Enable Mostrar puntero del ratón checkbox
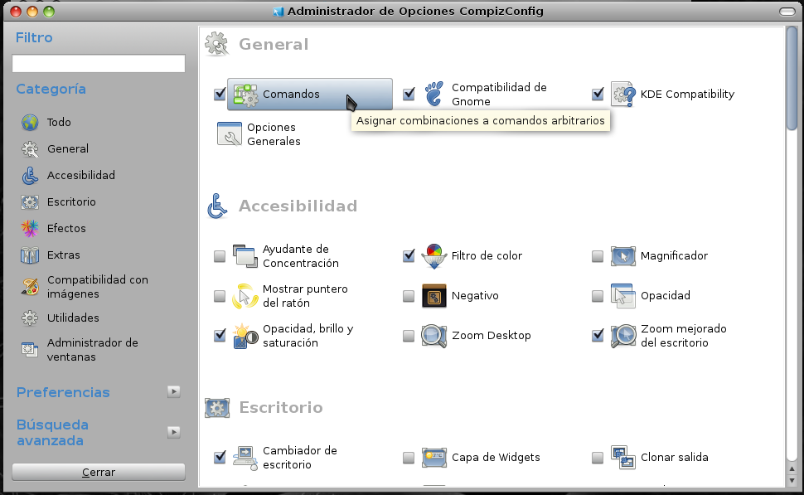Image resolution: width=804 pixels, height=495 pixels. coord(220,297)
